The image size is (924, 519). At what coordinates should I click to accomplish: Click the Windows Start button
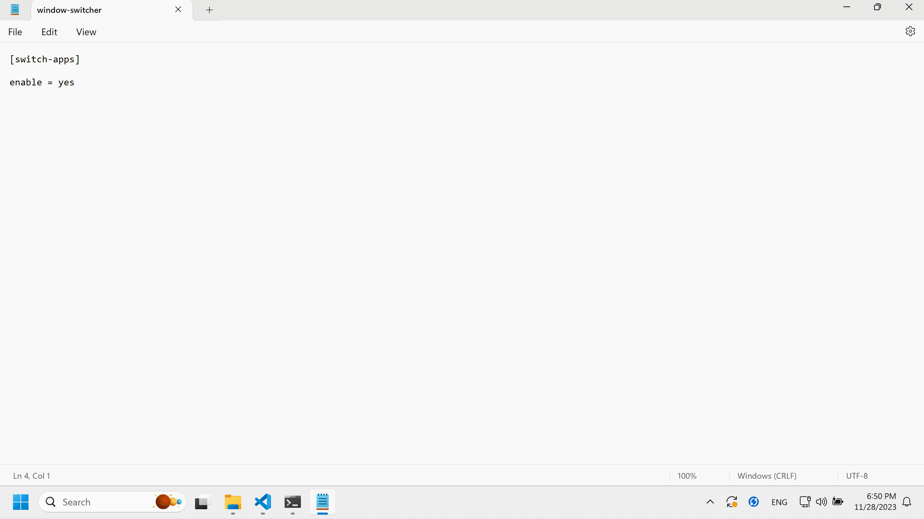coord(21,502)
